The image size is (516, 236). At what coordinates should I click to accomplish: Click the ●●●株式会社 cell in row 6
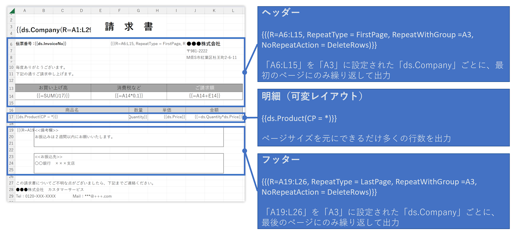203,44
